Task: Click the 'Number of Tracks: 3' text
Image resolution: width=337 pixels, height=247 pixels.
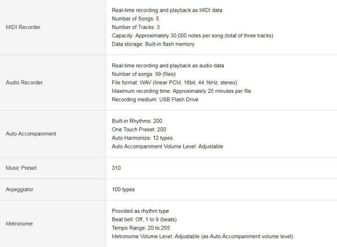Action: point(136,27)
